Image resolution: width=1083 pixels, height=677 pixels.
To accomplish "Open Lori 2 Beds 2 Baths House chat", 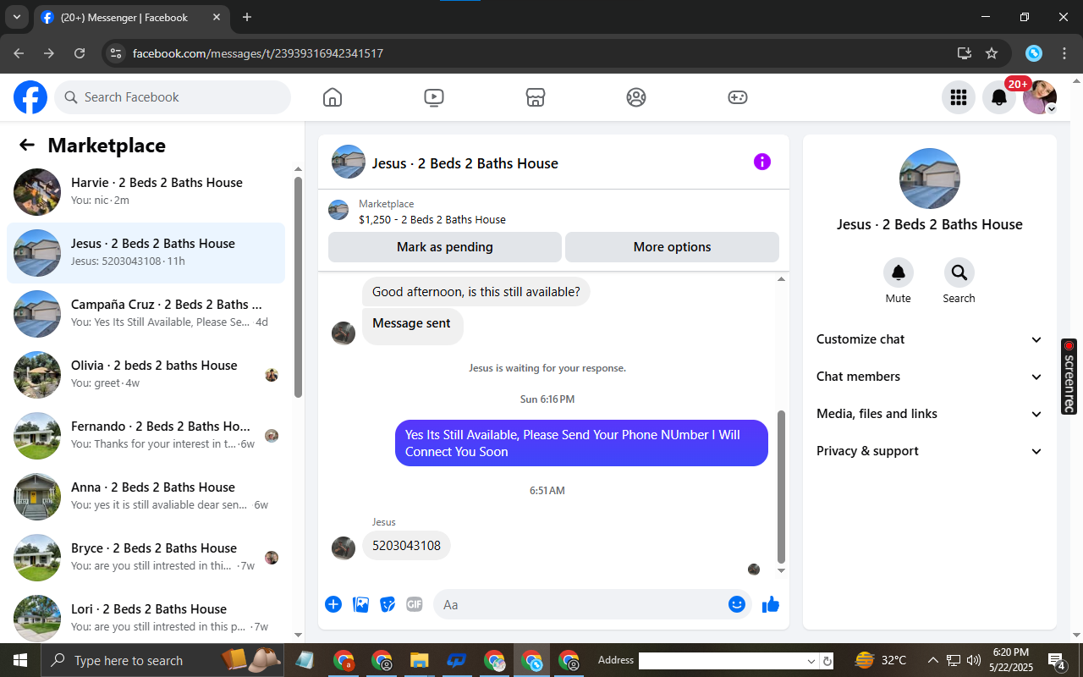I will 146,619.
